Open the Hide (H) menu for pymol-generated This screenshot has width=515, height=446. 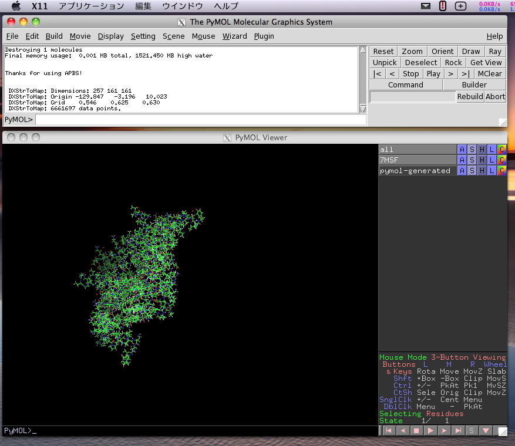[482, 171]
